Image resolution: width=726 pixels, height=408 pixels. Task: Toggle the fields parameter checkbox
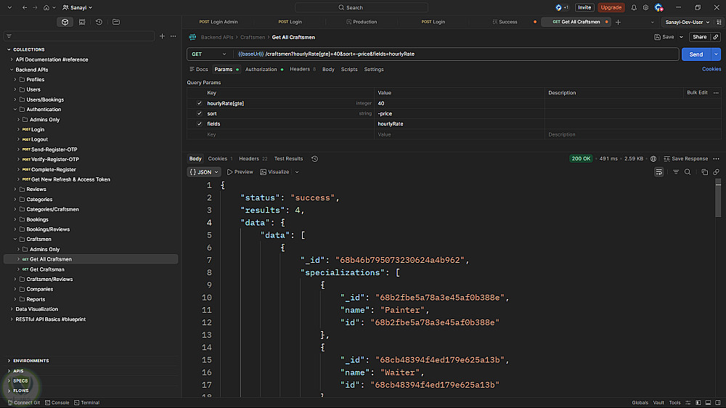(x=199, y=123)
